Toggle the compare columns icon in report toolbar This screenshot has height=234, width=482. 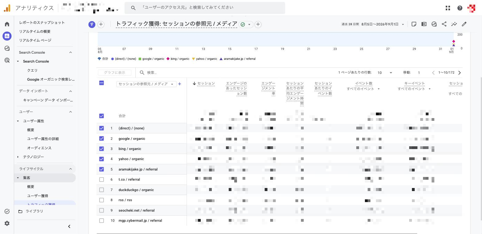[x=424, y=24]
